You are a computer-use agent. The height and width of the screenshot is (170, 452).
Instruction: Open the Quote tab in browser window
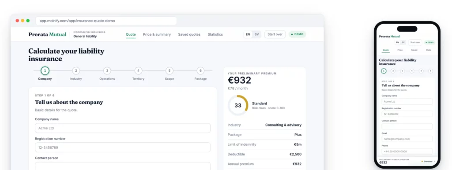[131, 34]
